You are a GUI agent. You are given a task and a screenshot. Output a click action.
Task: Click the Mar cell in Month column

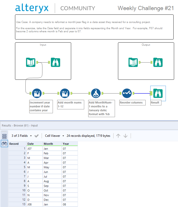[x=52, y=158]
